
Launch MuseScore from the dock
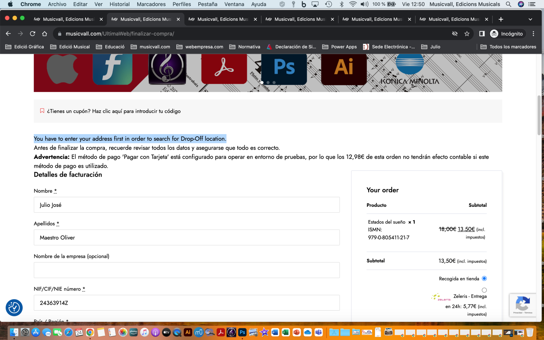click(199, 332)
